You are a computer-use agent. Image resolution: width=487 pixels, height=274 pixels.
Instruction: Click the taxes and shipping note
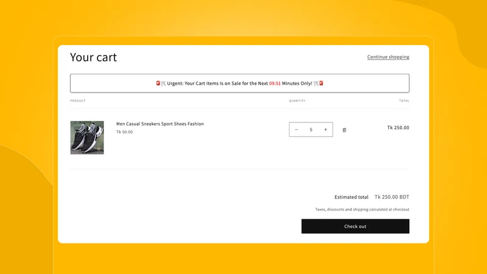coord(362,209)
